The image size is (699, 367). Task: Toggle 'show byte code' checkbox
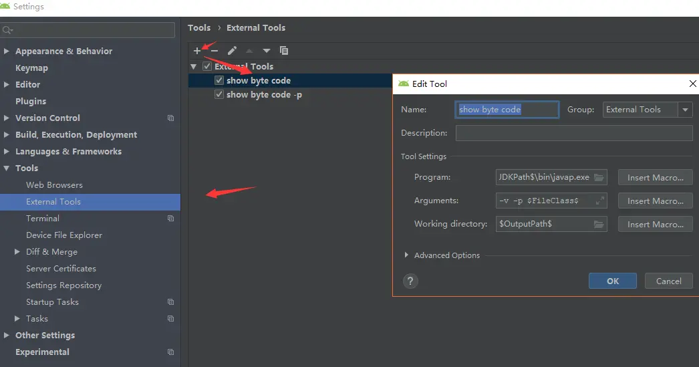pos(219,80)
